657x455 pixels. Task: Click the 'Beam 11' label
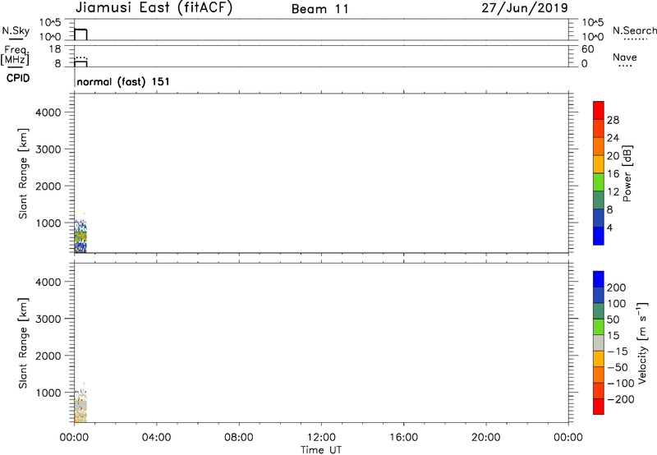coord(320,9)
